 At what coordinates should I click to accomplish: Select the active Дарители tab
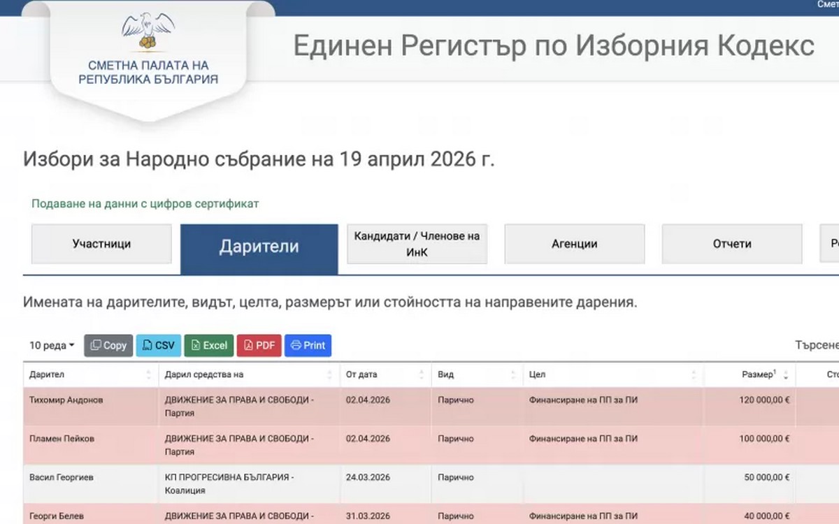259,247
